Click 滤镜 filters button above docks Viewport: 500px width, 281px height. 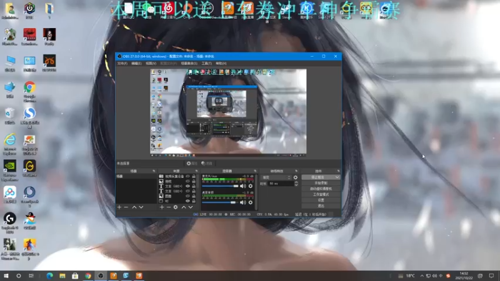coord(207,164)
